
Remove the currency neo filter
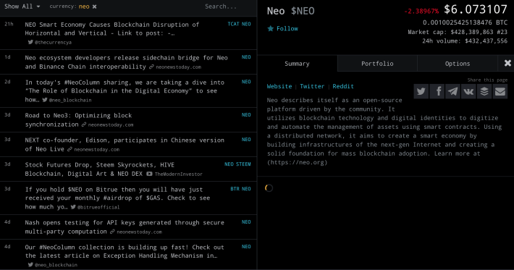tap(94, 7)
